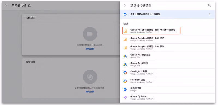Choose Google Analytics GA4 事件 tag
The height and width of the screenshot is (105, 218).
click(167, 47)
